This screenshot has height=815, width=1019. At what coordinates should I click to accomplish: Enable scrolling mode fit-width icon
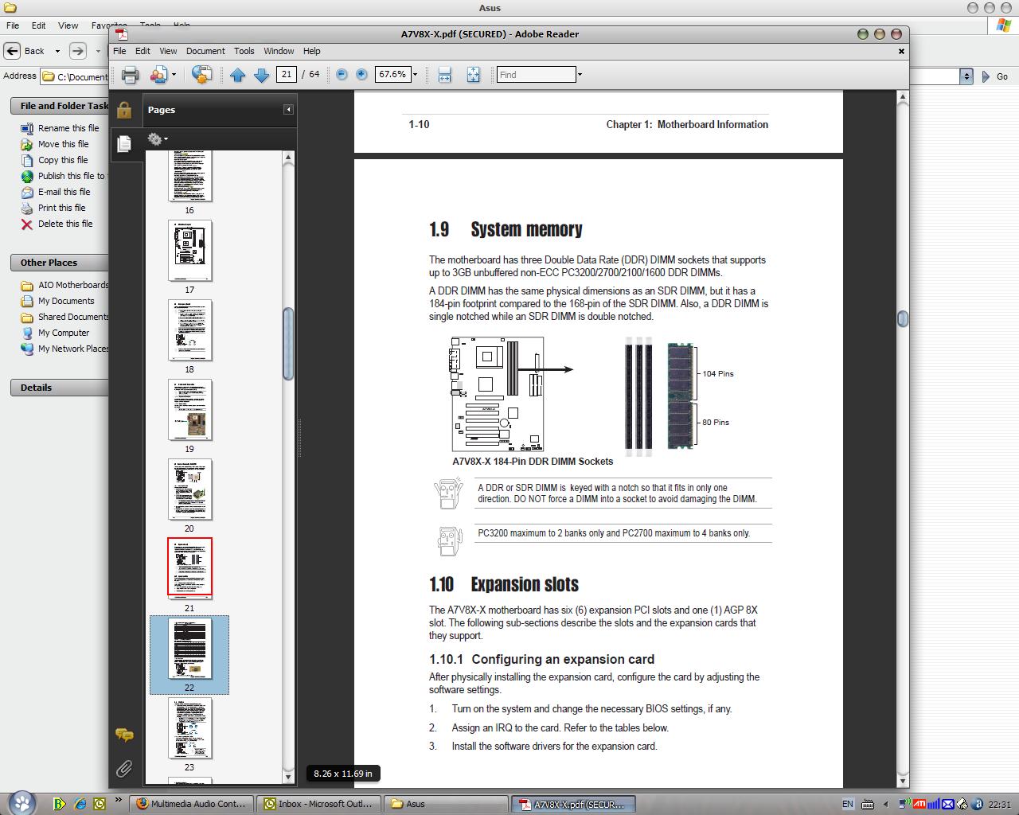[444, 75]
